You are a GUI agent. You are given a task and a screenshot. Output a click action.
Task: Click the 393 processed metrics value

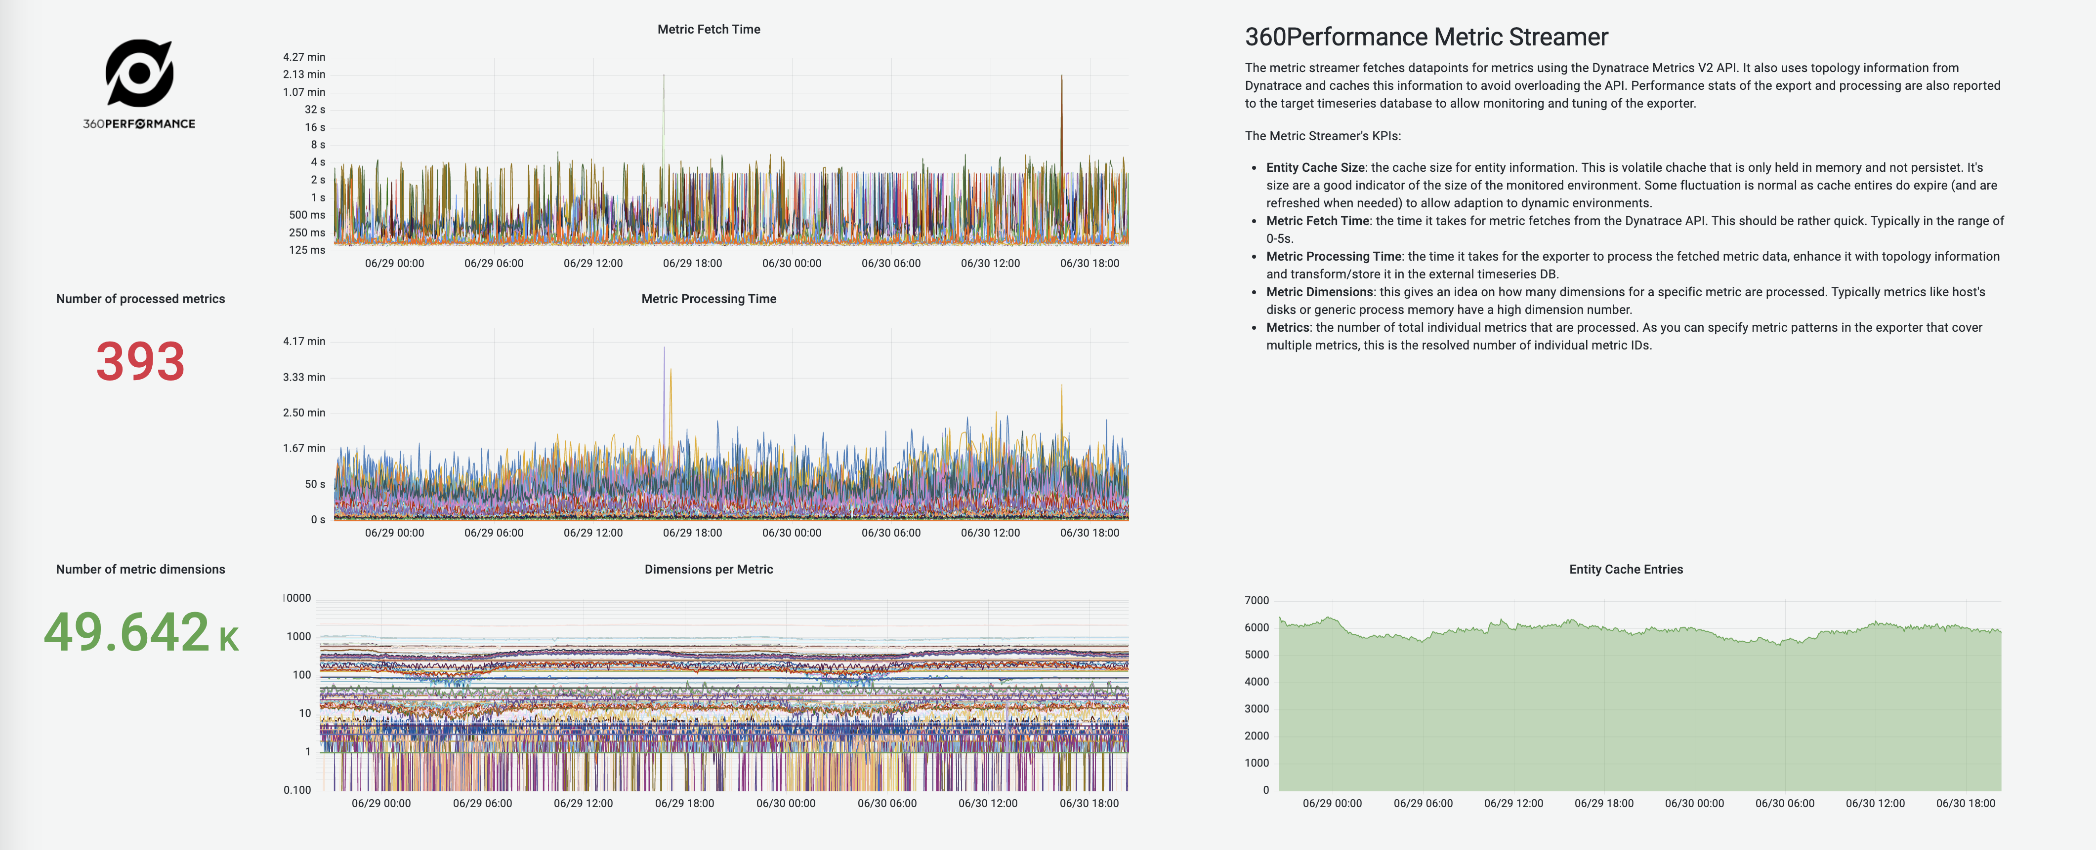141,362
